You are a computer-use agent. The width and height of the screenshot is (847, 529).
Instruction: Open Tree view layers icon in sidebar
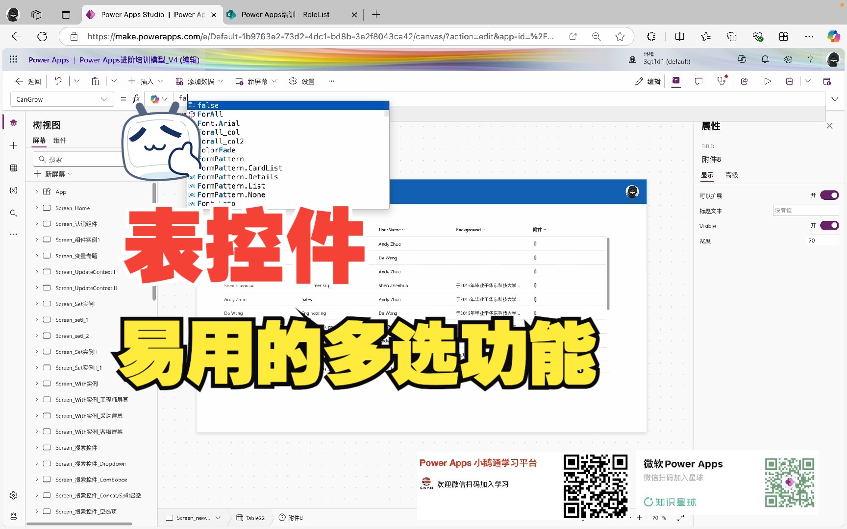pos(14,123)
